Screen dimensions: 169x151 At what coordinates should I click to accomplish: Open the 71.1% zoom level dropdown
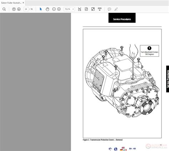point(69,9)
